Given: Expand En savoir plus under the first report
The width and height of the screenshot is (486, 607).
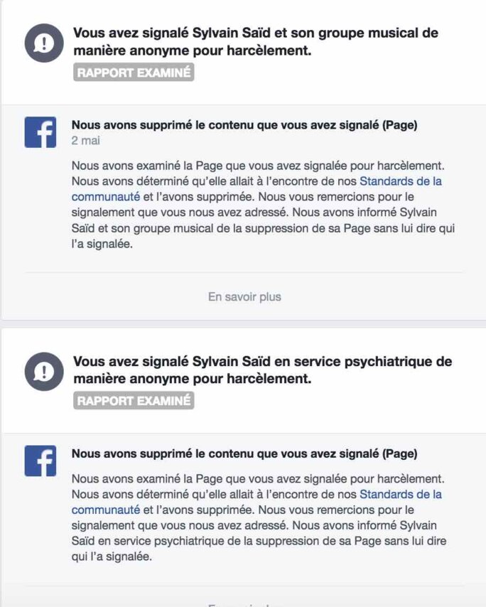Looking at the screenshot, I should [x=244, y=296].
